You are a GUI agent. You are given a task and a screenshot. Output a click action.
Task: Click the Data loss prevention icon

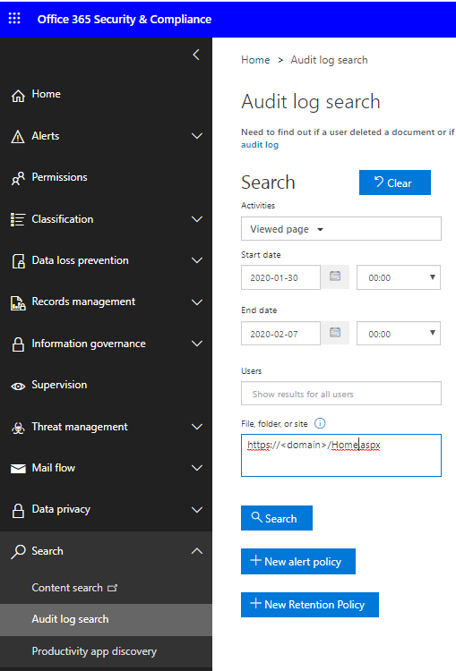tap(18, 261)
